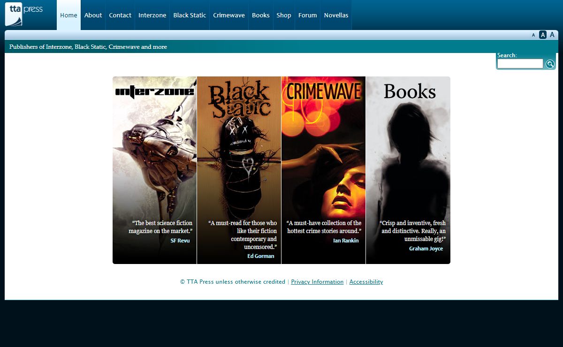Open the Accessibility link
Viewport: 563px width, 347px height.
tap(366, 282)
